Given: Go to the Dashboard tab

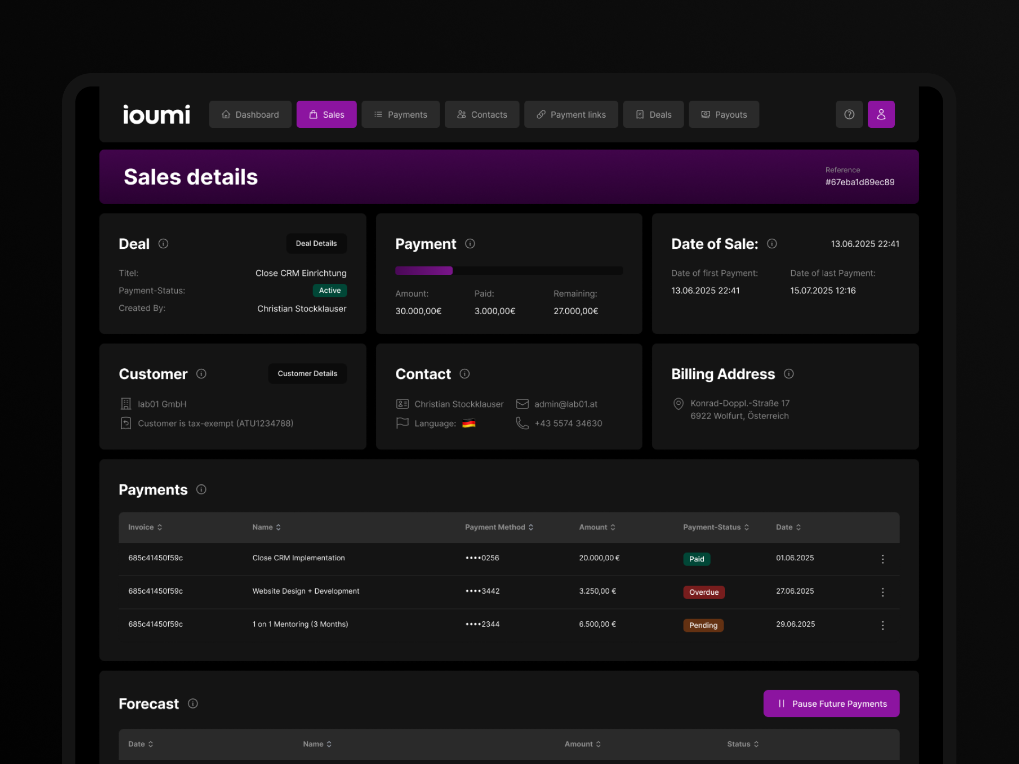Looking at the screenshot, I should (x=250, y=115).
